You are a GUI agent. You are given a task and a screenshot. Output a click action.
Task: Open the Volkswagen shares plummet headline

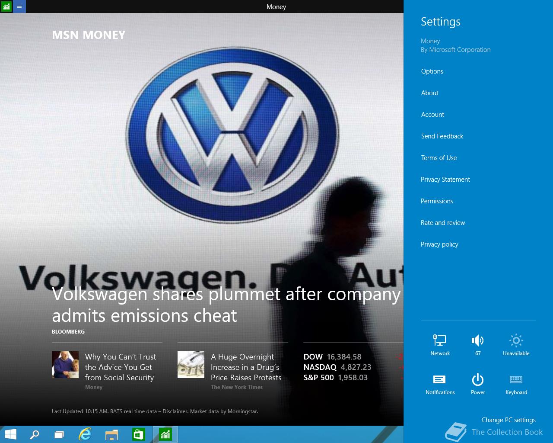tap(226, 305)
